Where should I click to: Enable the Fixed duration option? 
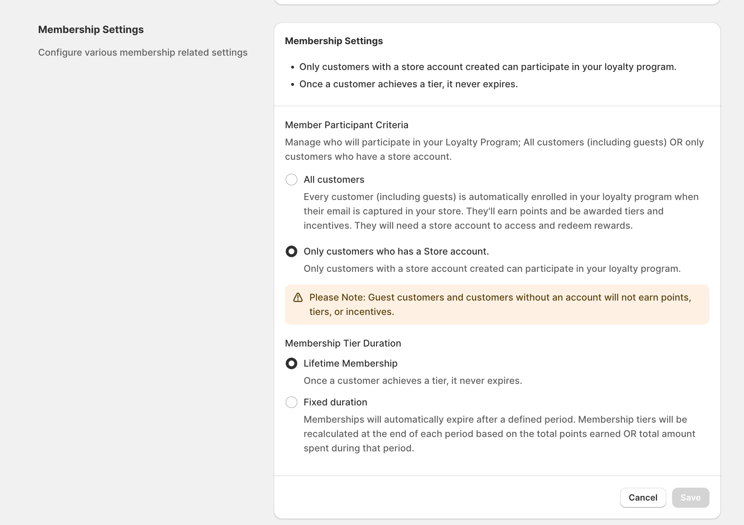[291, 402]
